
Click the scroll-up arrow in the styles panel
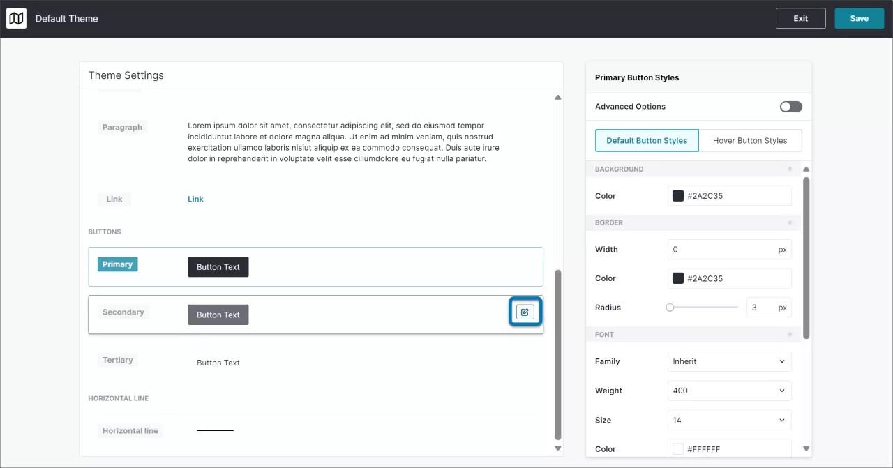tap(806, 168)
